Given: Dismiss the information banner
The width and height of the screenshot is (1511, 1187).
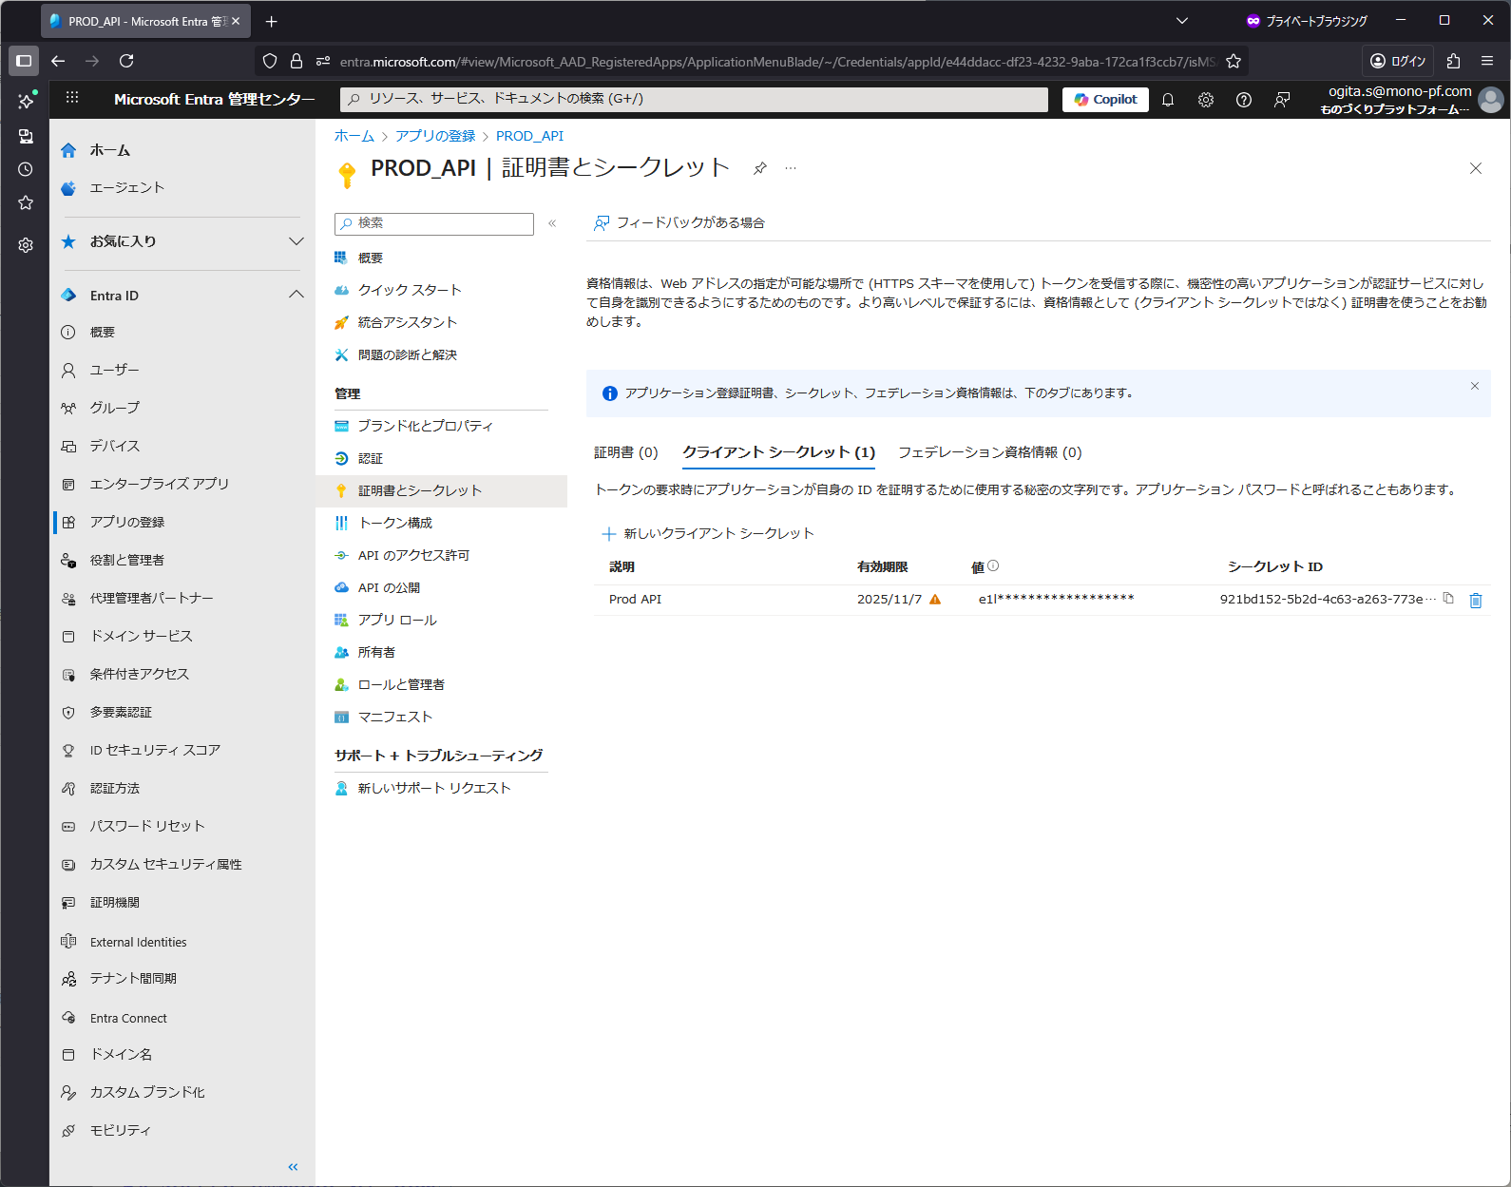Looking at the screenshot, I should [1474, 386].
